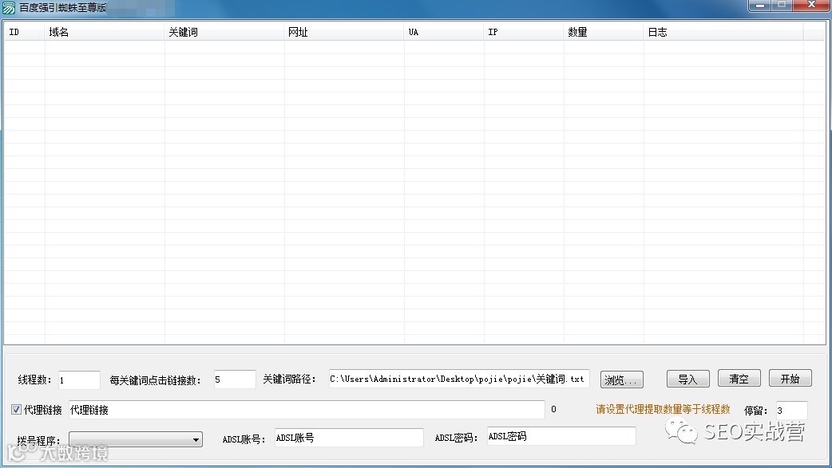Click the 导入 button

point(688,379)
